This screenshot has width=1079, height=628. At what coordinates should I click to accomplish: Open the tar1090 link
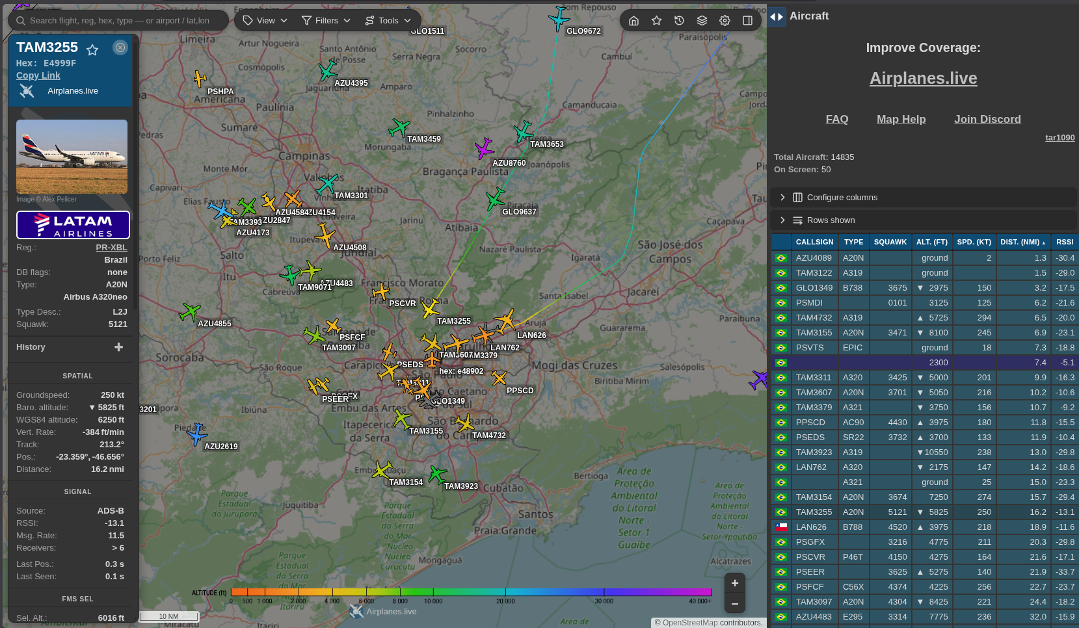[1059, 138]
